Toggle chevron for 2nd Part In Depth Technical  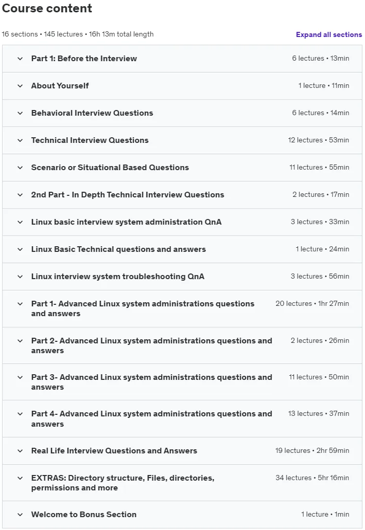20,195
